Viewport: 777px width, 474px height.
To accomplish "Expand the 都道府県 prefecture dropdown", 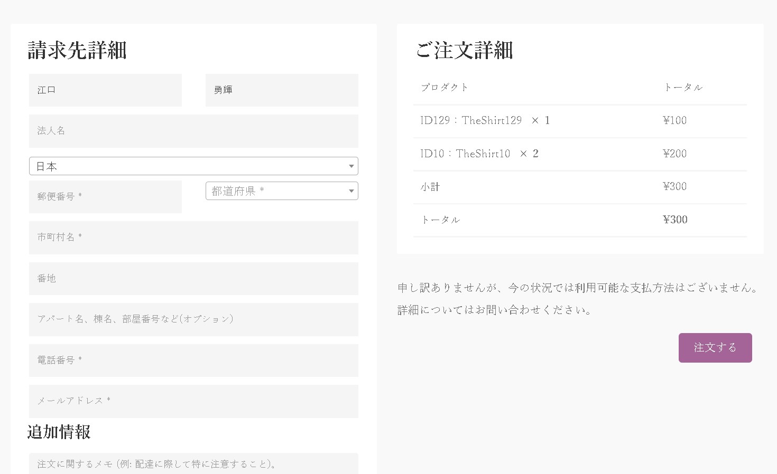I will [281, 191].
